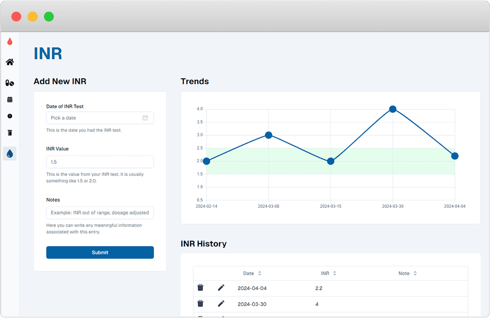The width and height of the screenshot is (490, 318).
Task: Select the Home icon in the sidebar
Action: pyautogui.click(x=10, y=62)
